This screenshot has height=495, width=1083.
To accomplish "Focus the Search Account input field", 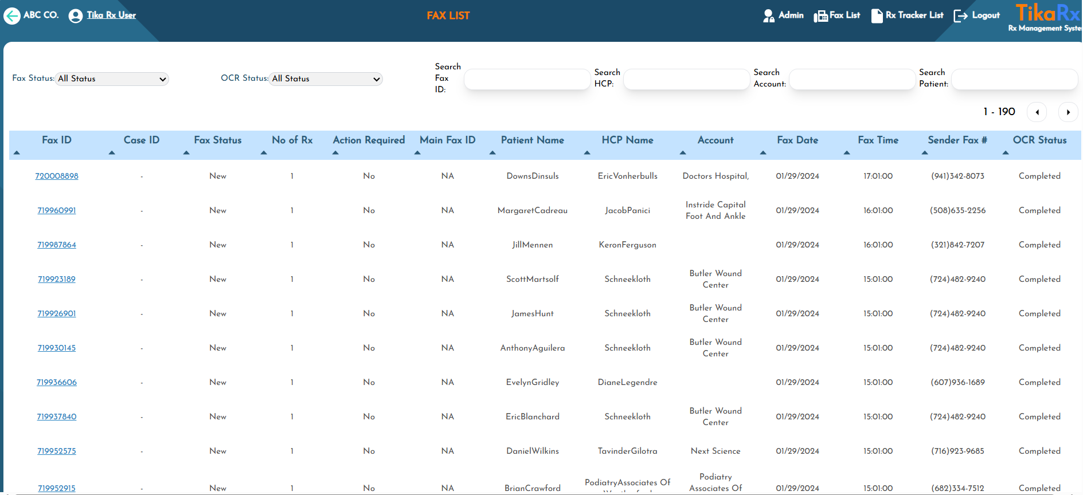I will click(x=852, y=79).
